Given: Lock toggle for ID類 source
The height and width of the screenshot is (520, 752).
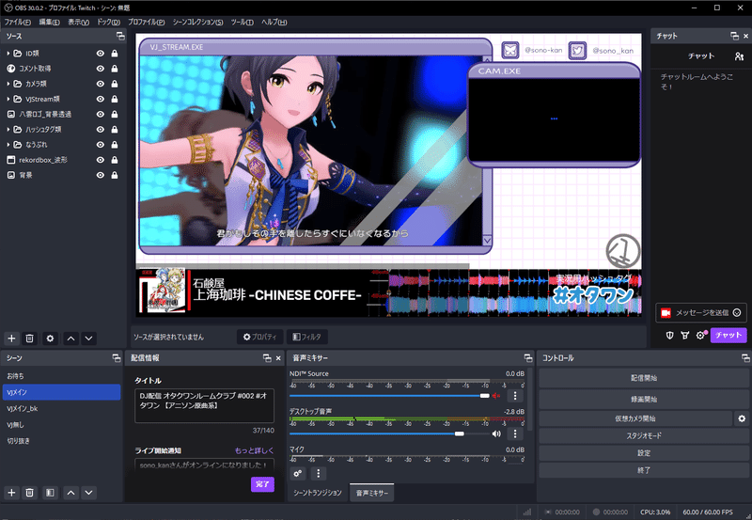Looking at the screenshot, I should coord(115,54).
